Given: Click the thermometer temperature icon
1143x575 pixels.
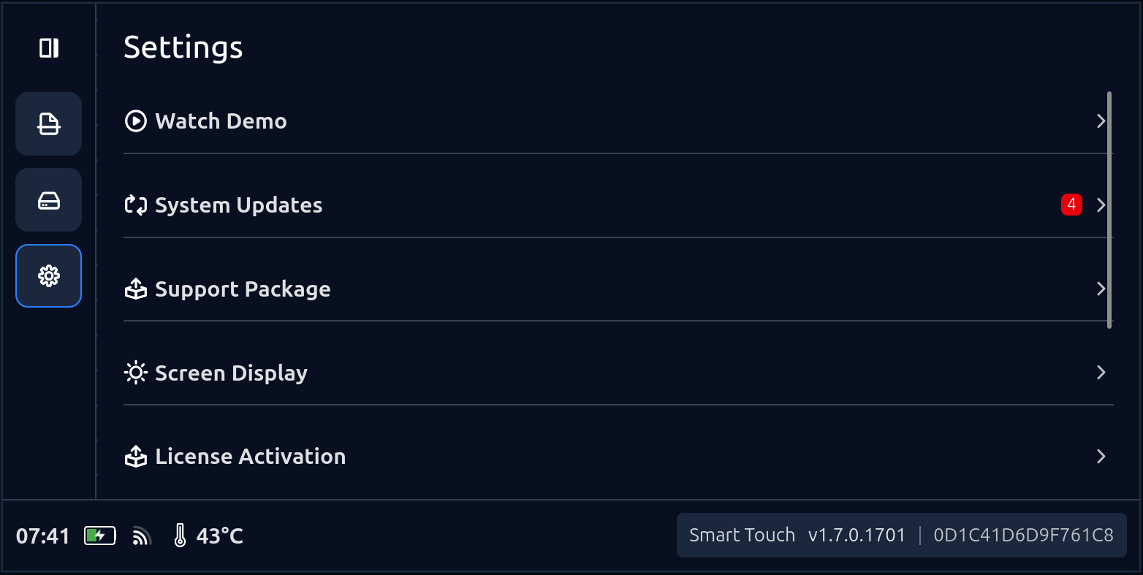Looking at the screenshot, I should pyautogui.click(x=180, y=536).
